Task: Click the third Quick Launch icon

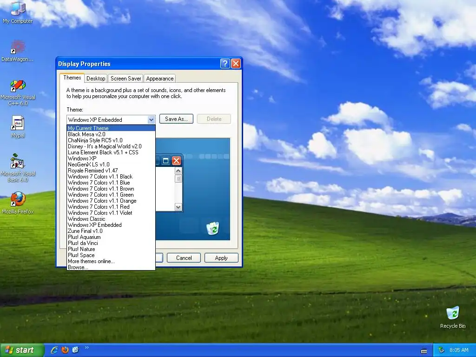Action: [x=76, y=350]
